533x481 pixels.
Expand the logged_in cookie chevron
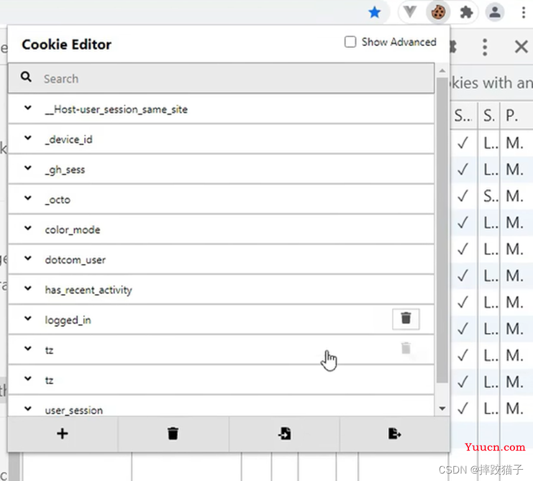(28, 318)
